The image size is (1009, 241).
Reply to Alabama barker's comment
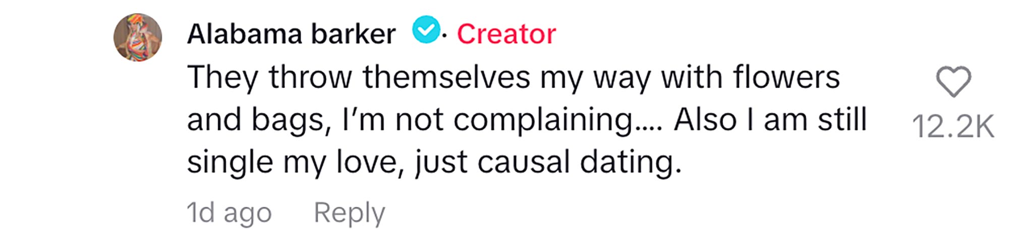tap(349, 213)
